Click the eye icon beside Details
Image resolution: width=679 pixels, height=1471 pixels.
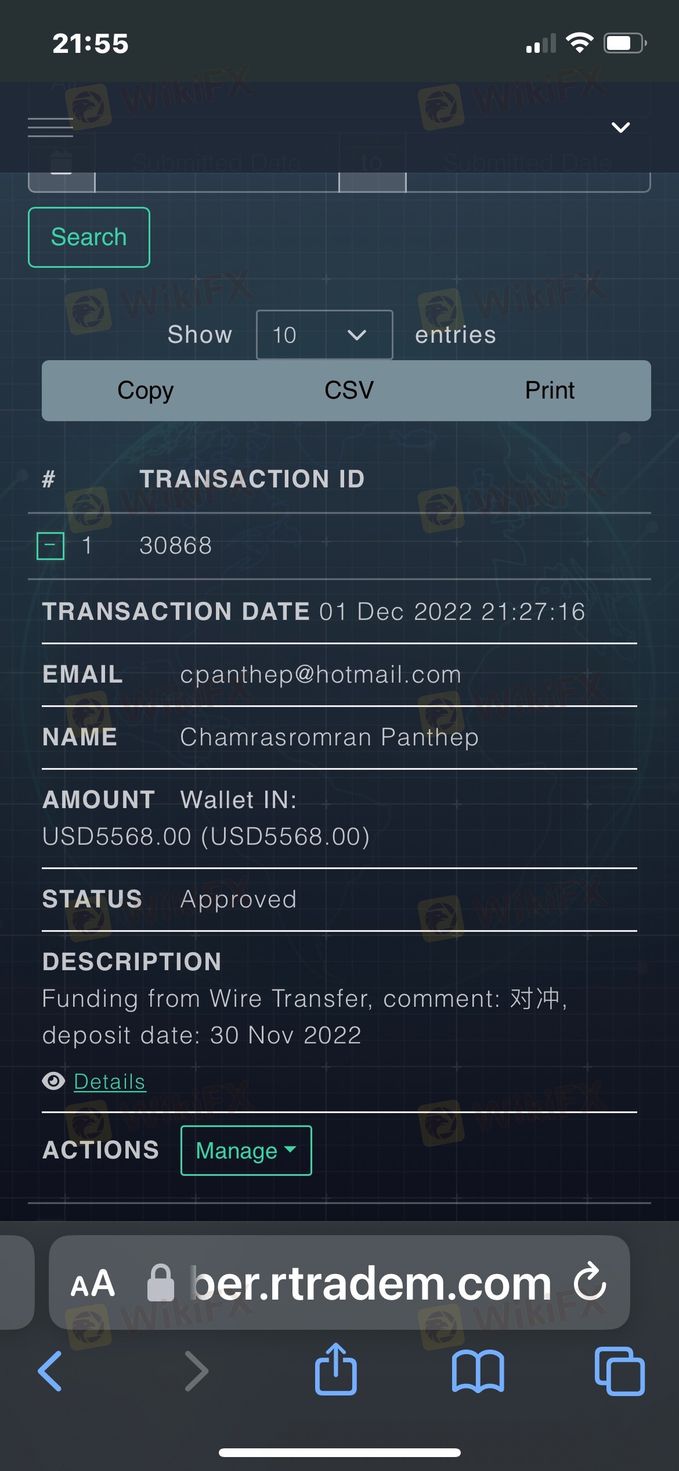click(x=54, y=1081)
